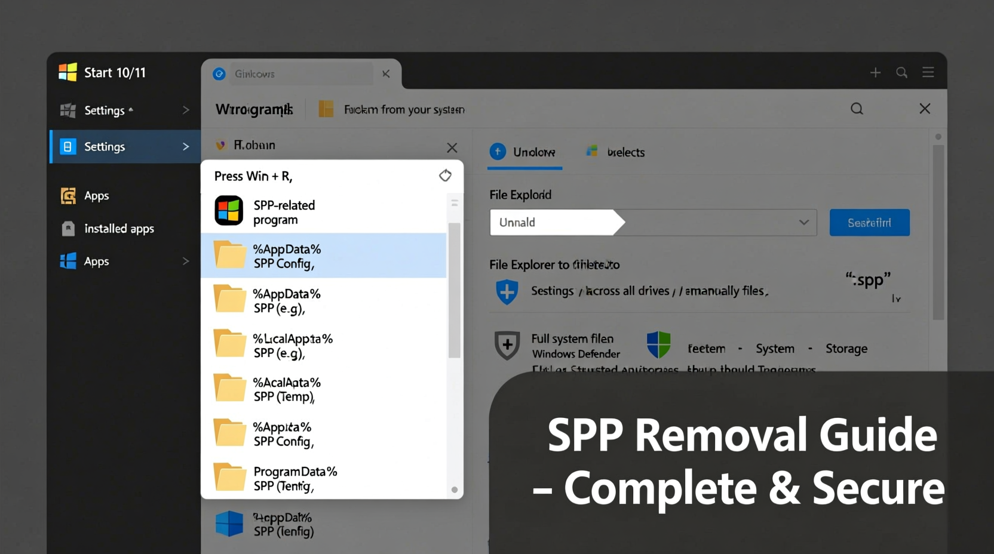Expand the Apps sidebar chevron
Viewport: 994px width, 554px height.
pyautogui.click(x=186, y=261)
